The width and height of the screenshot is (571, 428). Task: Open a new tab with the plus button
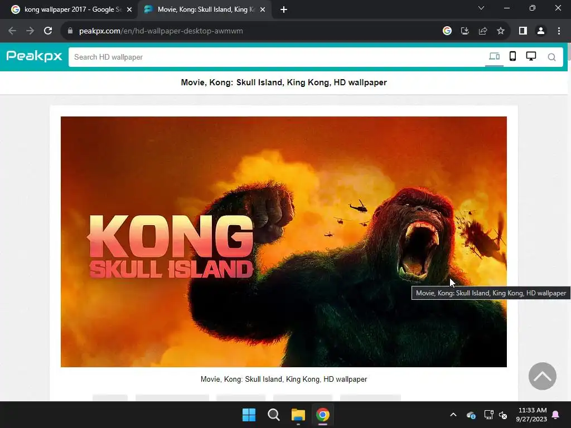click(x=284, y=9)
